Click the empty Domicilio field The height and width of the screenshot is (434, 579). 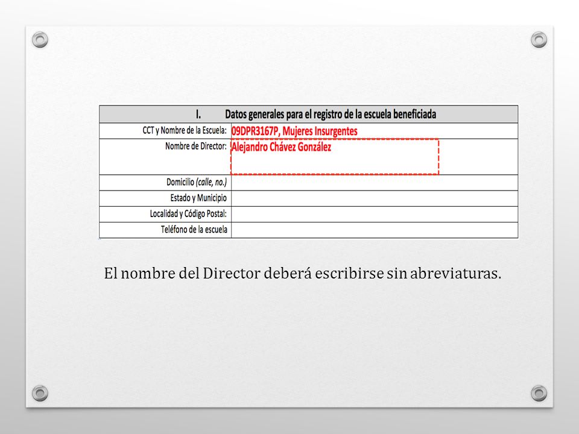coord(375,183)
